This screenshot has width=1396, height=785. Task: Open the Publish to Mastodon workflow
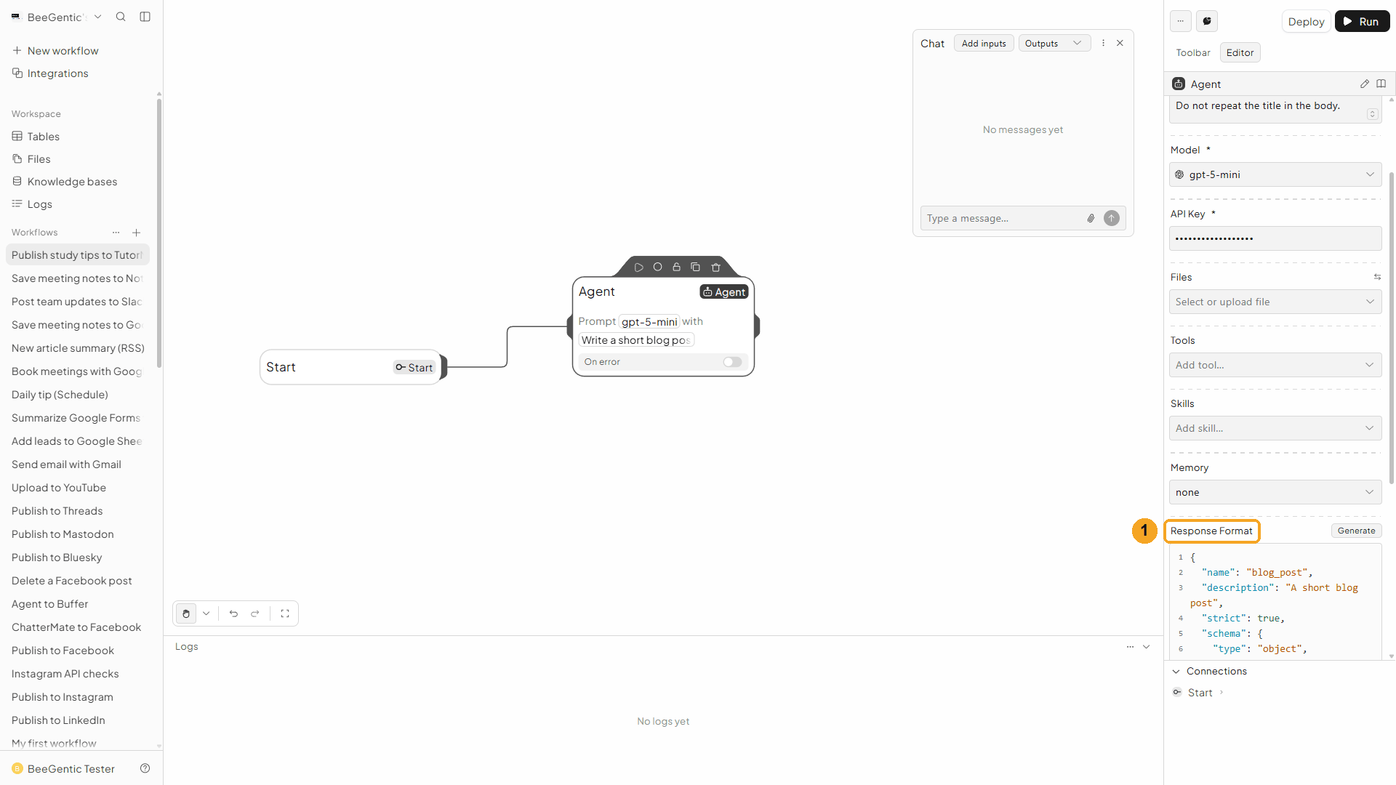point(63,534)
